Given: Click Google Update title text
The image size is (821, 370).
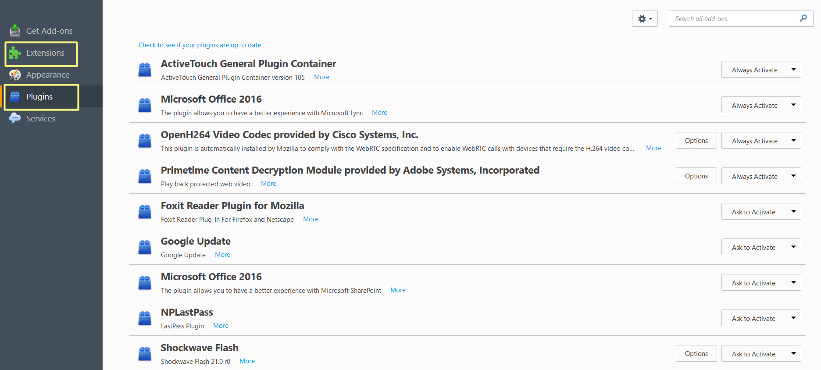Looking at the screenshot, I should [196, 241].
